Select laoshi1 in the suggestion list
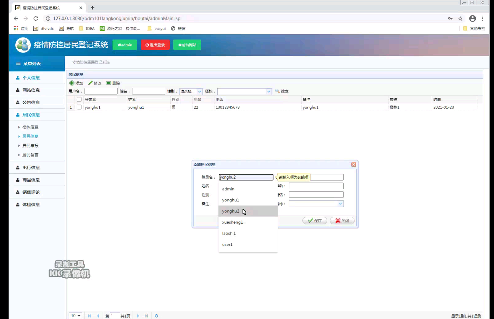This screenshot has height=319, width=494. pyautogui.click(x=248, y=233)
